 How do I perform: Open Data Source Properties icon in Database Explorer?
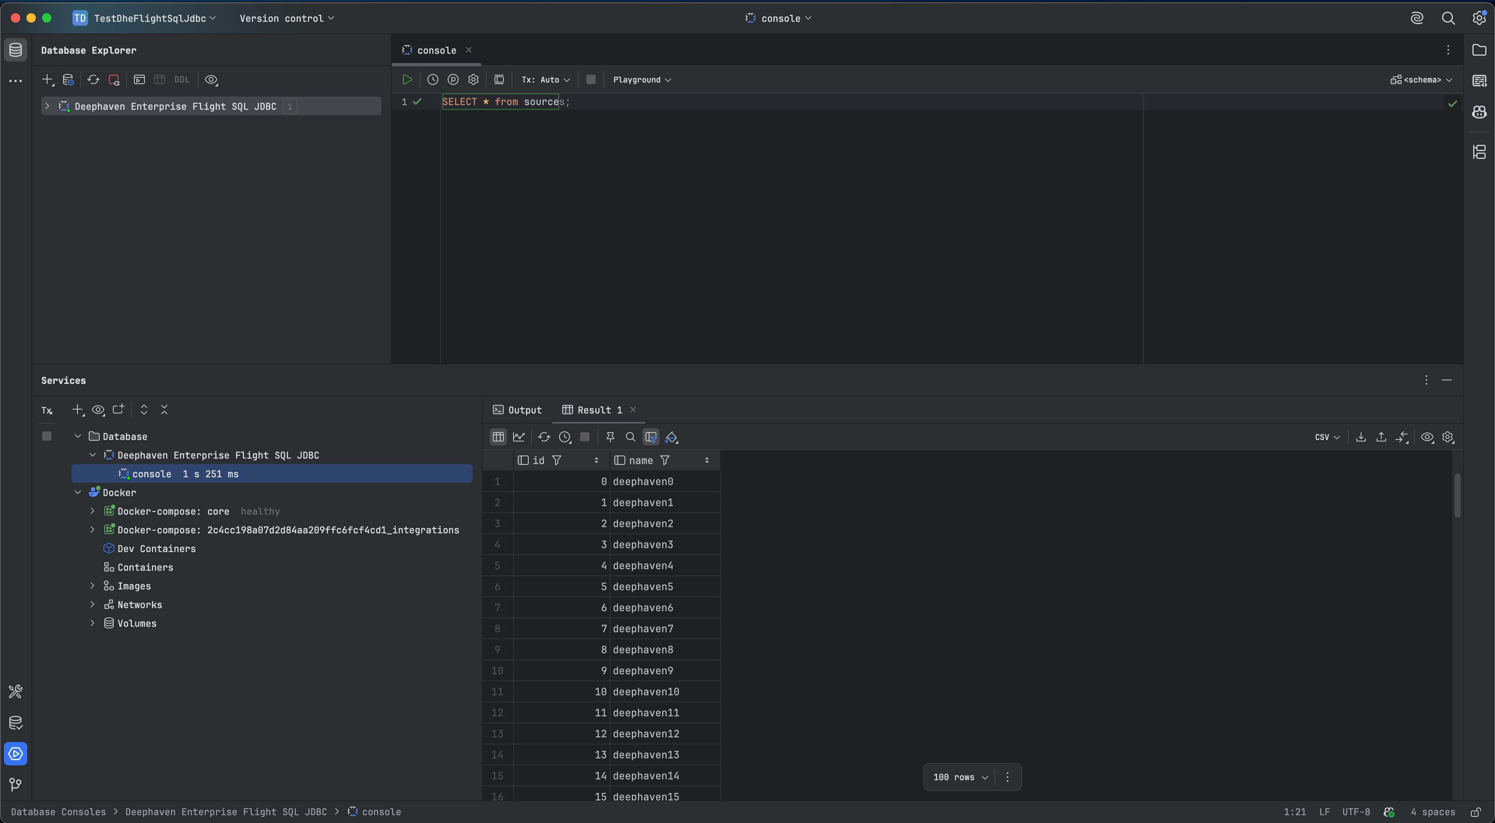pos(68,79)
